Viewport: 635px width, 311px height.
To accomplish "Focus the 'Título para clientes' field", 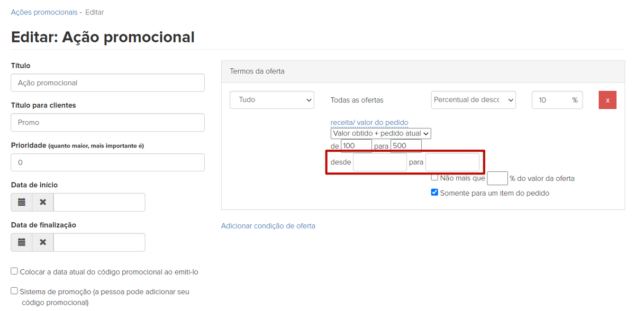I will tap(107, 122).
